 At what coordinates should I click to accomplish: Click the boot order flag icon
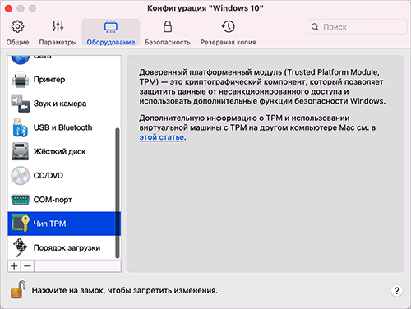click(21, 247)
